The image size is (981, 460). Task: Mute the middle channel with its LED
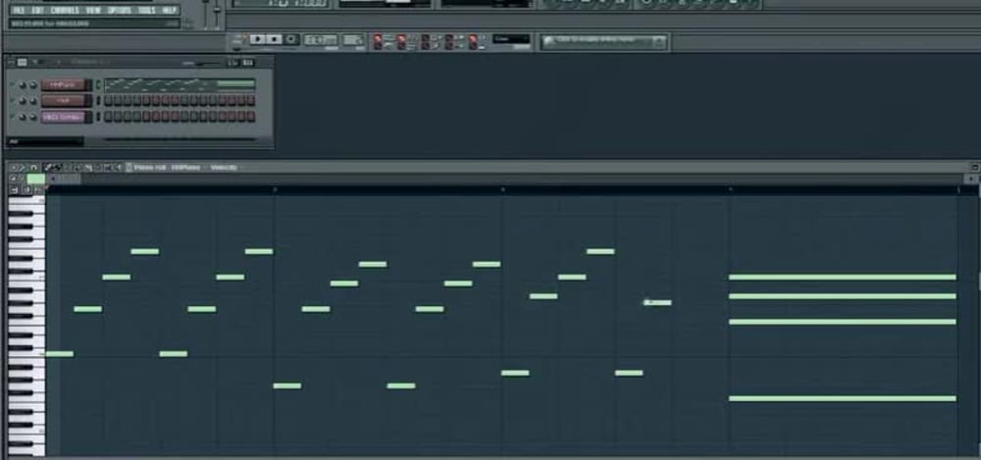click(x=11, y=101)
